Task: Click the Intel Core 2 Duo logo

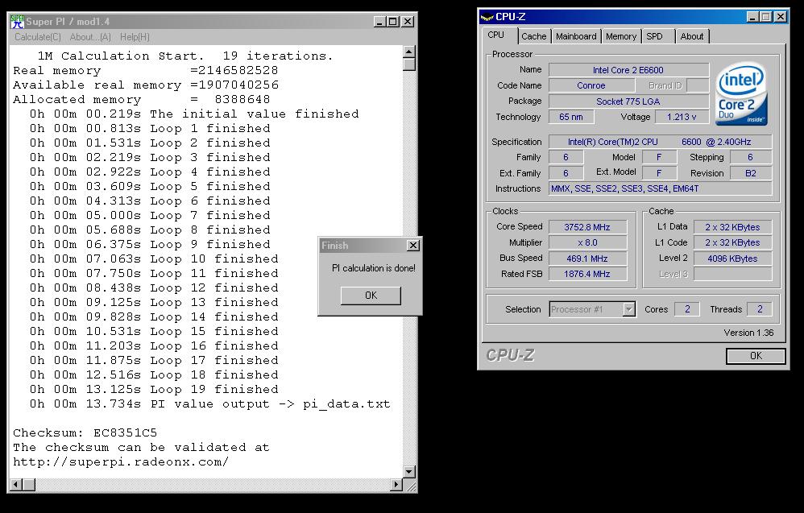Action: point(741,93)
